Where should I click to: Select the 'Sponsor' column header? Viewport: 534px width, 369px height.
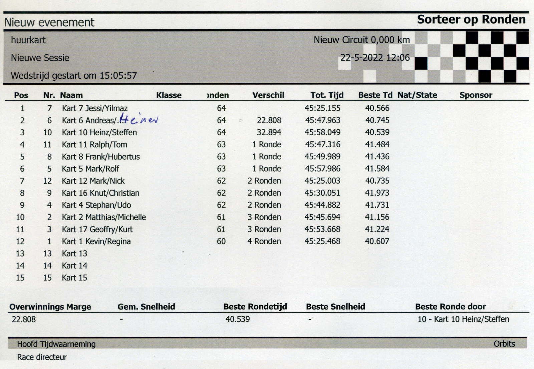pyautogui.click(x=476, y=95)
